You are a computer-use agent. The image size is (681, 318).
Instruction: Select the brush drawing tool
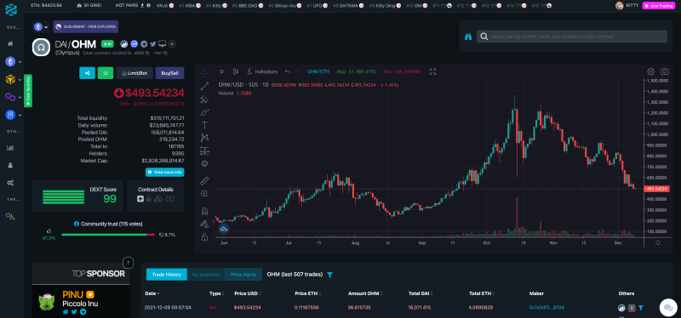pyautogui.click(x=204, y=112)
